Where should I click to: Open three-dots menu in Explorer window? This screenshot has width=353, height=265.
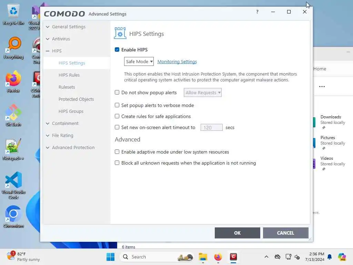coord(322,87)
